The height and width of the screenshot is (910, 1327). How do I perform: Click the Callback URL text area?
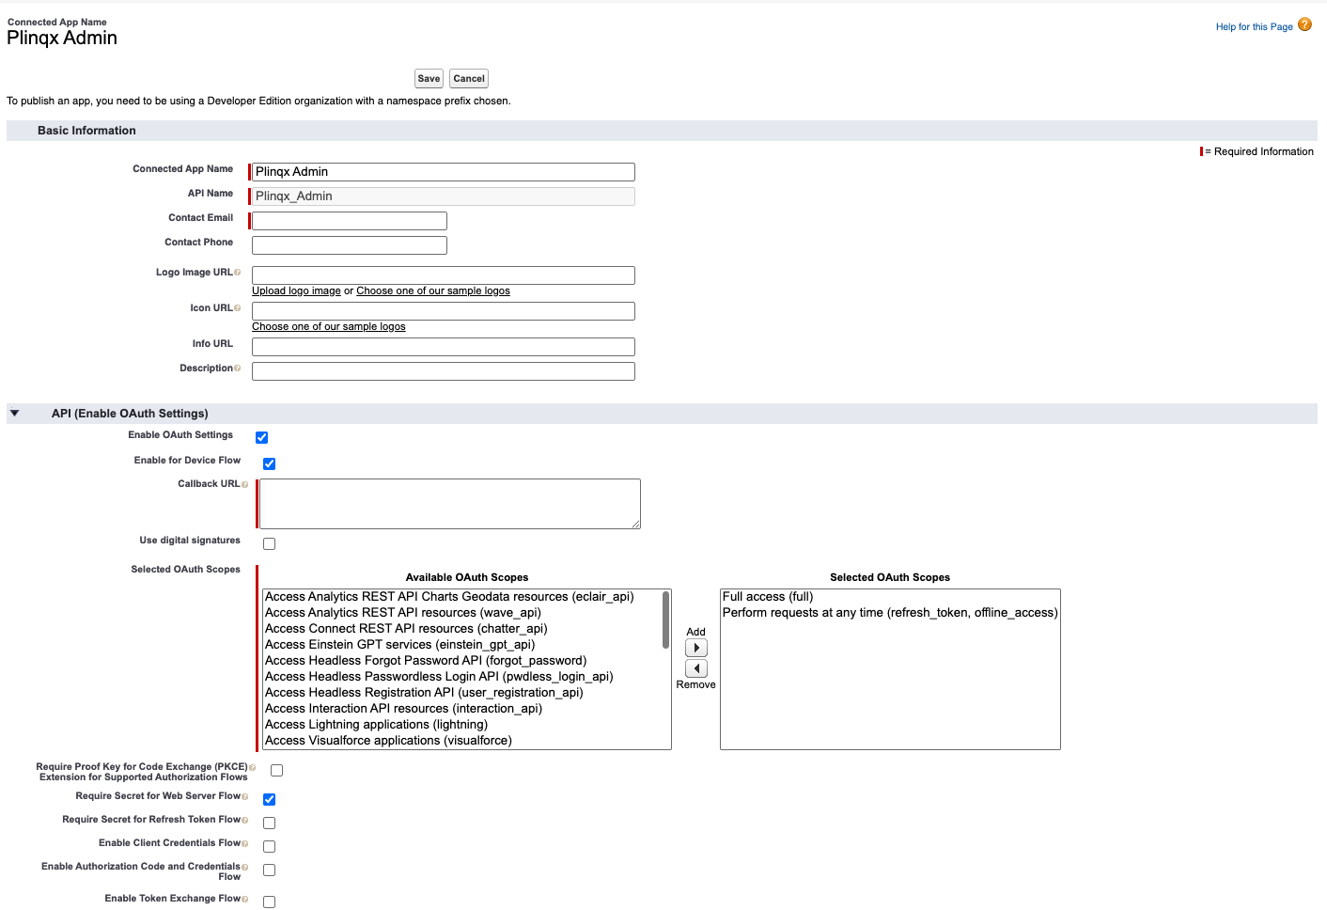450,504
